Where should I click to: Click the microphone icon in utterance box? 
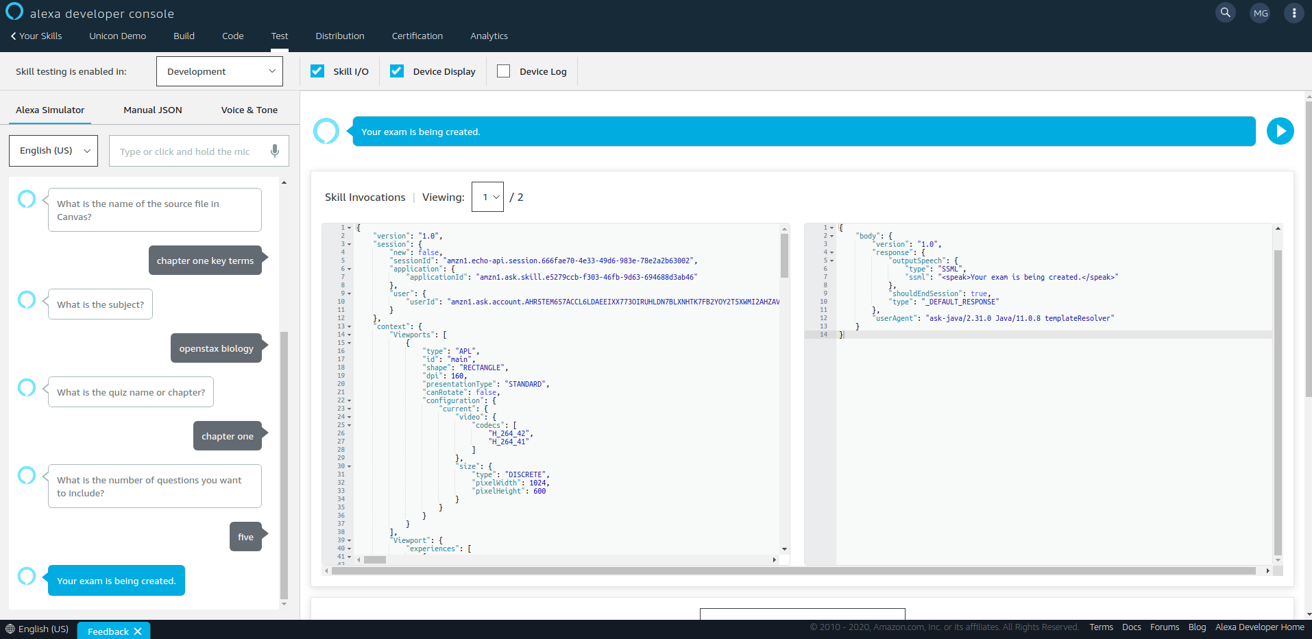tap(275, 151)
